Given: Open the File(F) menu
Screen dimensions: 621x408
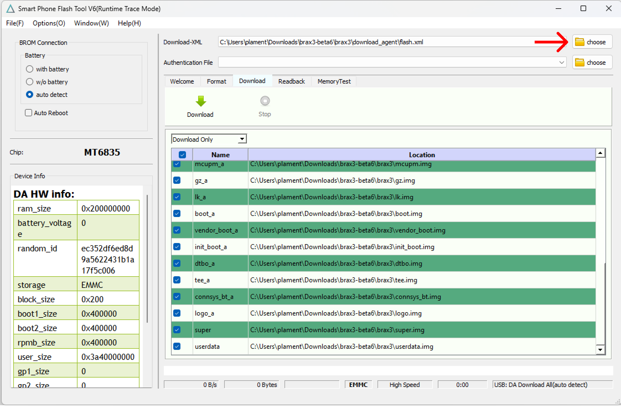Looking at the screenshot, I should [15, 23].
